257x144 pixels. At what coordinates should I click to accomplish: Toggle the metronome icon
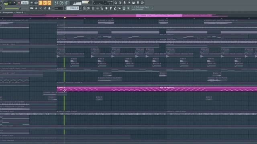pos(32,3)
